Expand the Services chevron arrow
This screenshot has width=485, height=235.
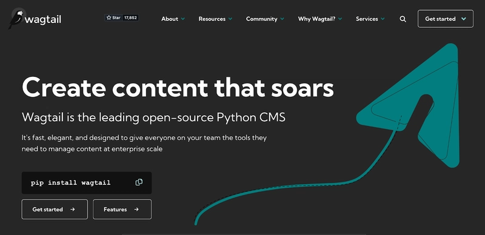tap(383, 19)
